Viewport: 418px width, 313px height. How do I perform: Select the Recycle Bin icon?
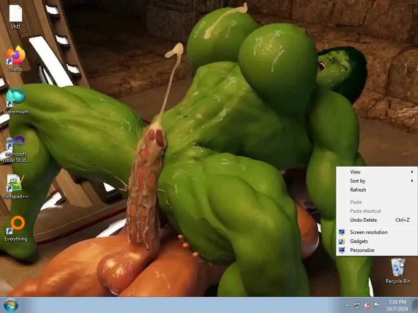point(398,271)
